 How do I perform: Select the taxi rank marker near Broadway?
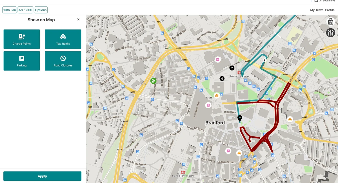click(217, 95)
